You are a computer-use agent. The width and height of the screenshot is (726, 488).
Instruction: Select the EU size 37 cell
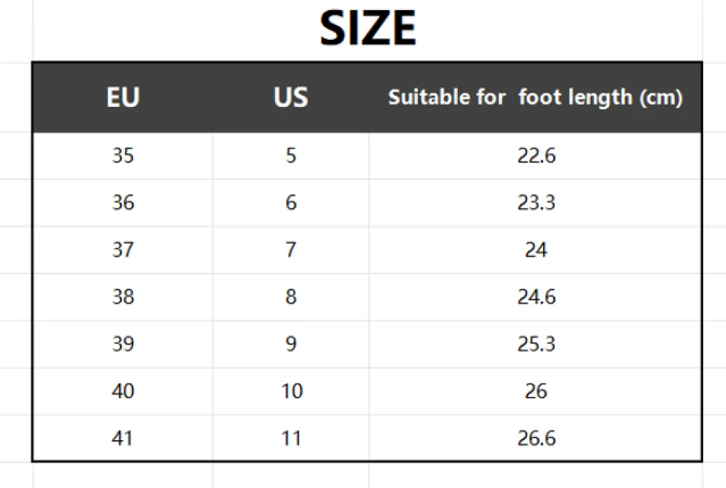point(123,249)
